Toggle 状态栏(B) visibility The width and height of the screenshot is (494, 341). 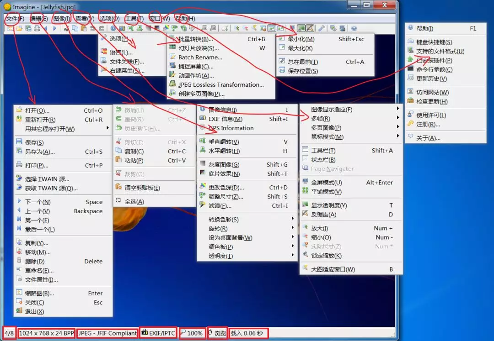tap(351, 160)
